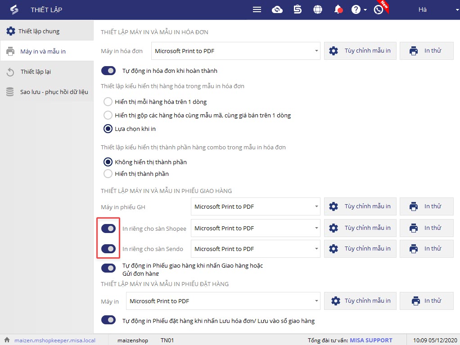Click MISA SUPPORT link

(x=371, y=341)
